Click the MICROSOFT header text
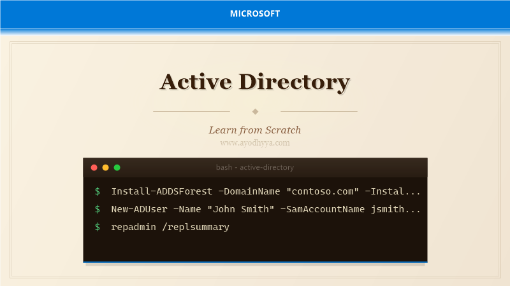The height and width of the screenshot is (286, 510). pos(255,13)
